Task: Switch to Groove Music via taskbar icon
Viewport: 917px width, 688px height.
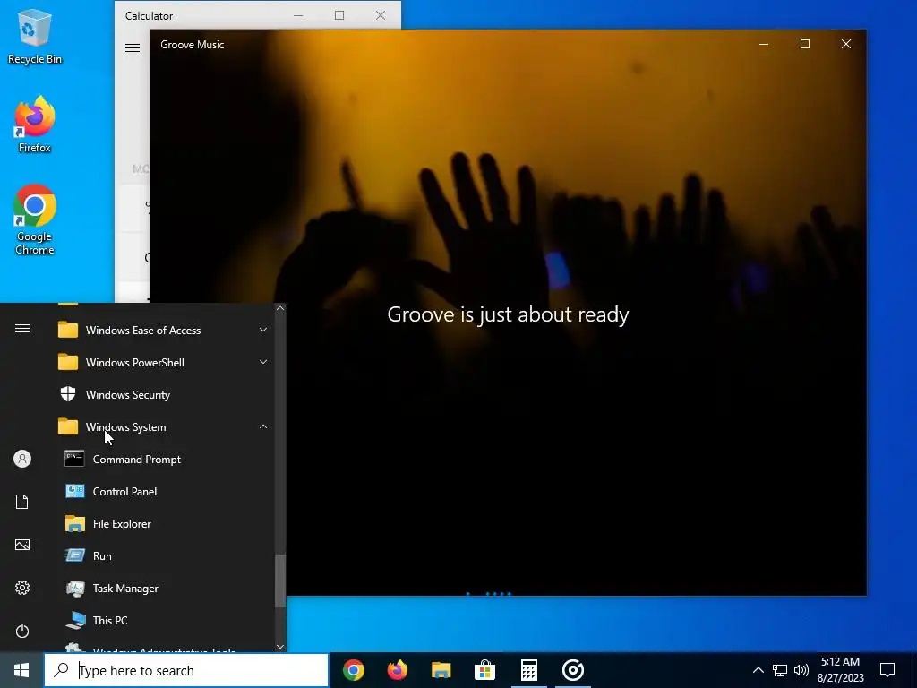Action: pos(572,670)
